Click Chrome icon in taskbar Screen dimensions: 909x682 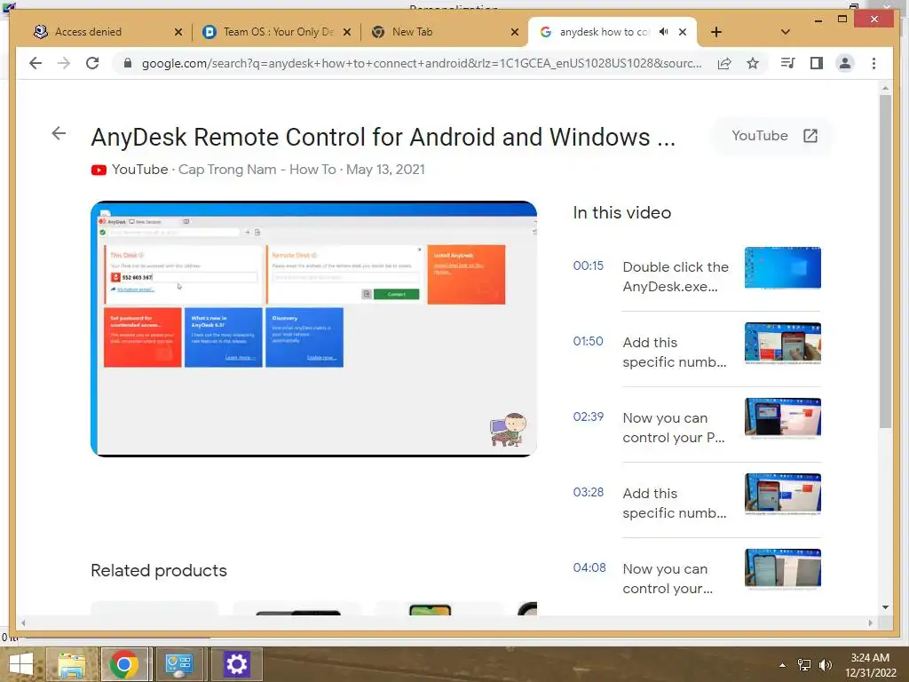click(124, 664)
